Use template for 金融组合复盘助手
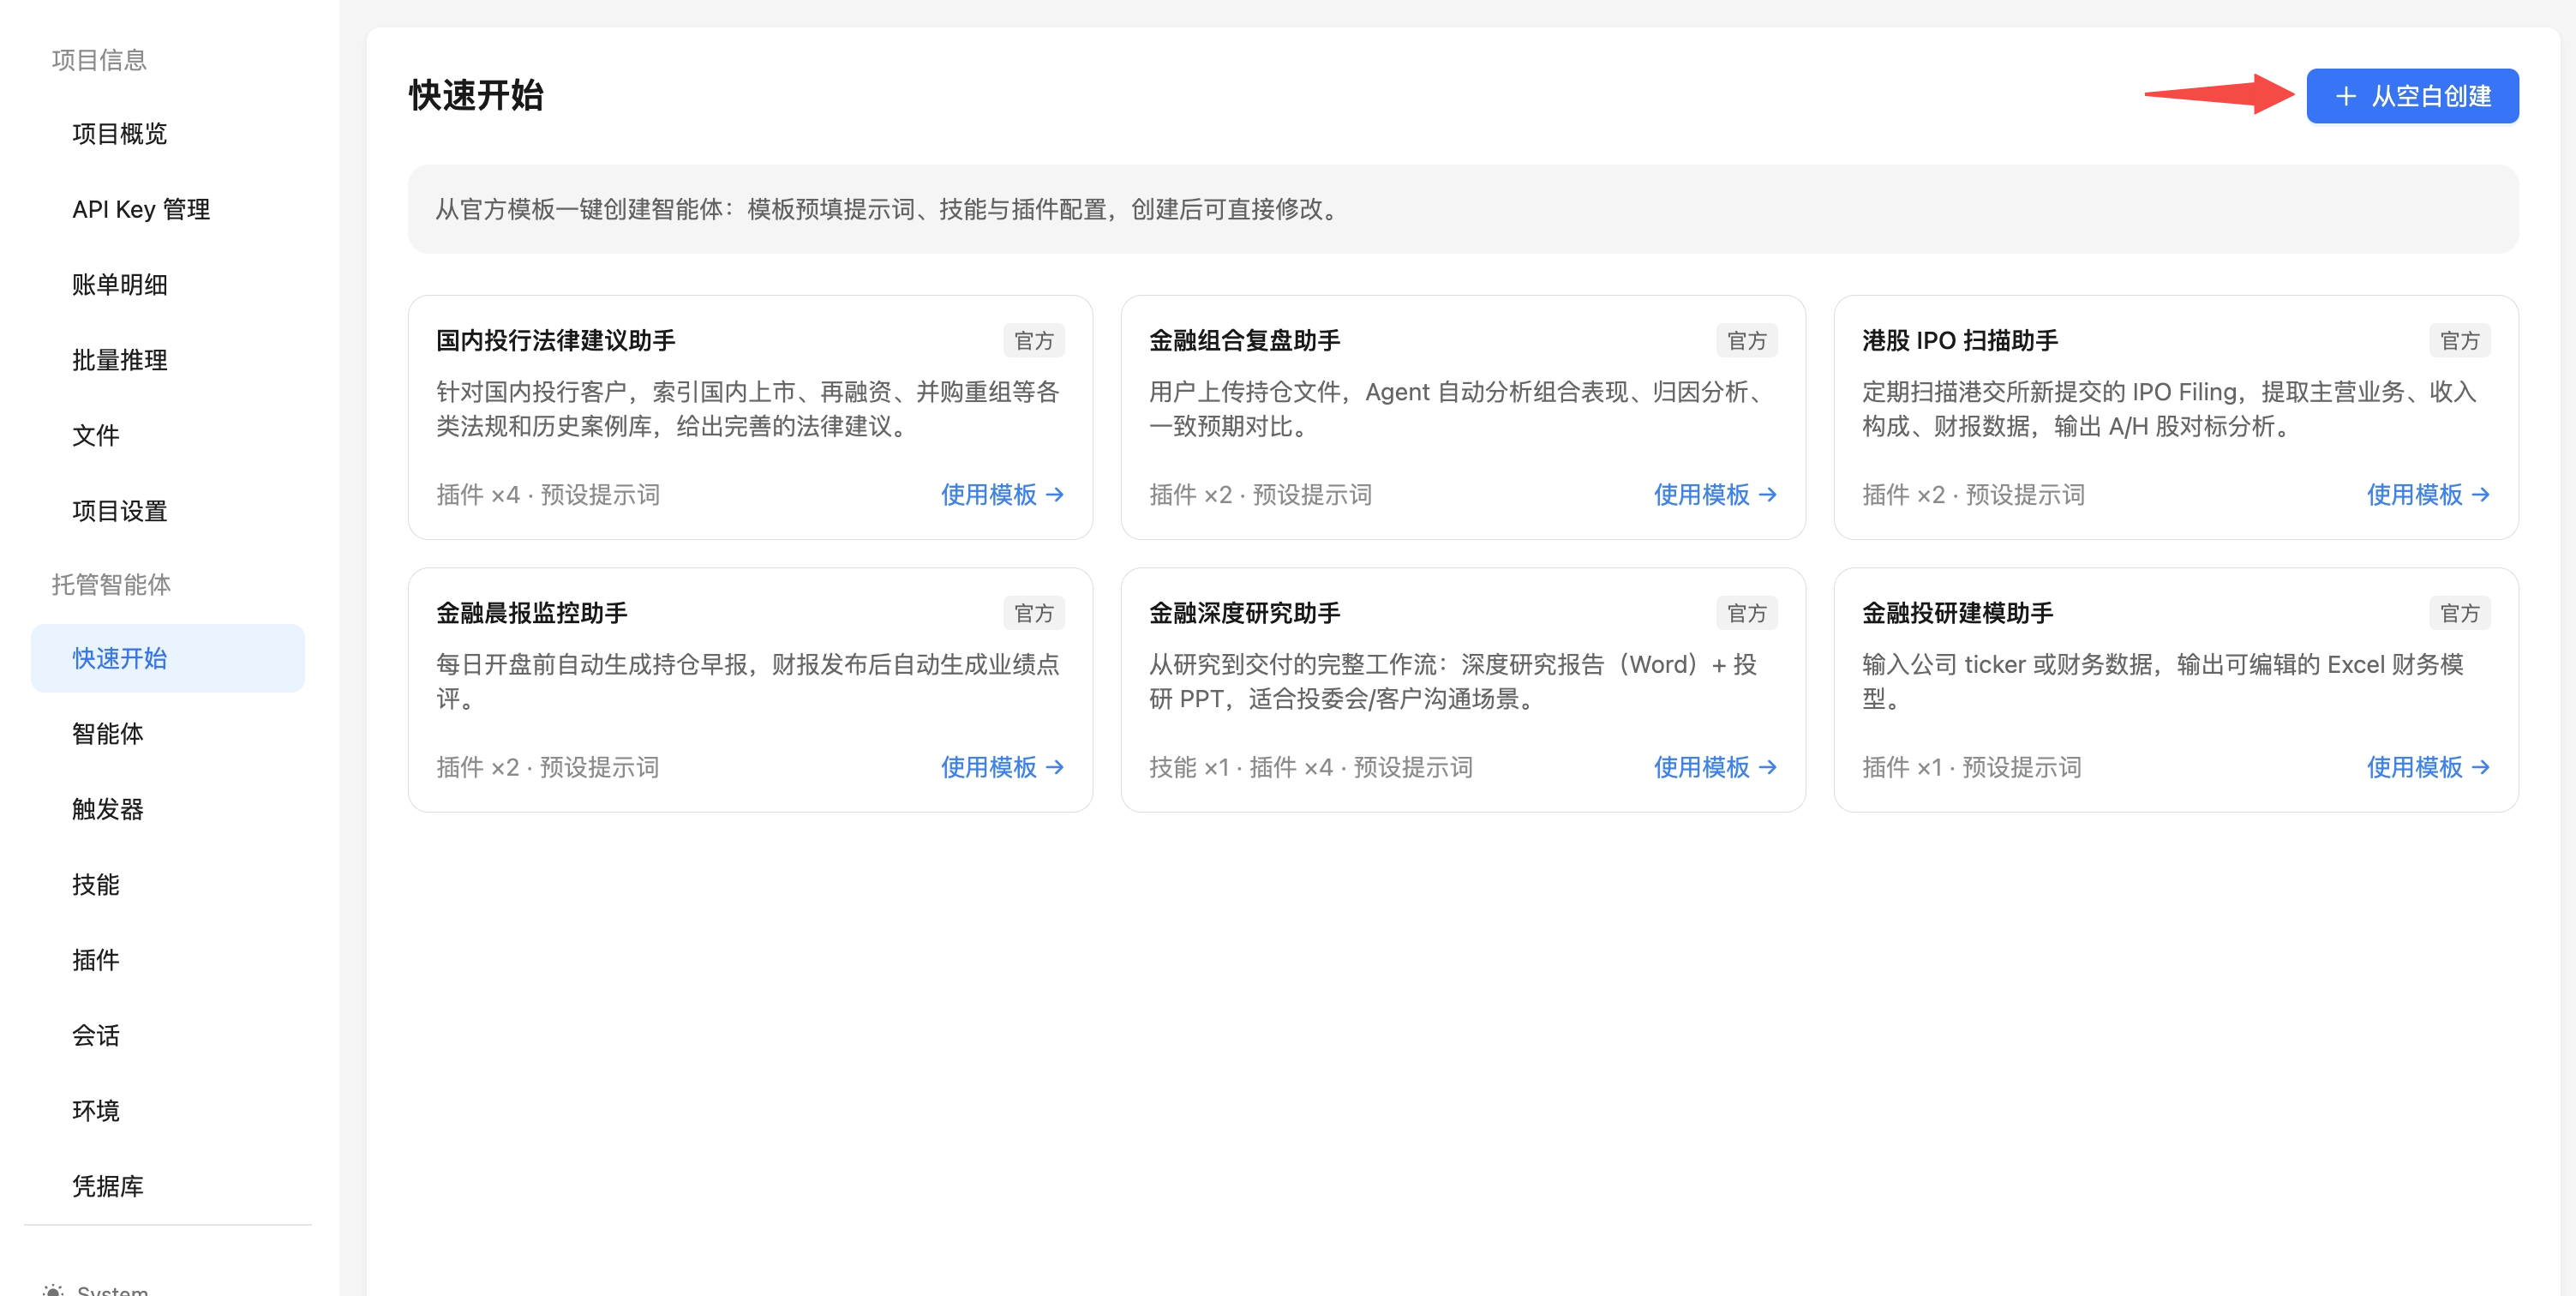The image size is (2576, 1296). 1715,494
